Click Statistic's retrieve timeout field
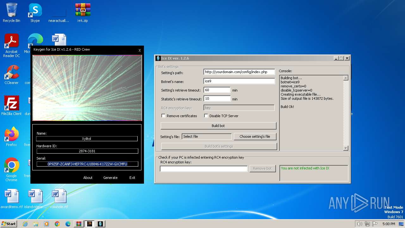This screenshot has width=405, height=228. pyautogui.click(x=217, y=99)
